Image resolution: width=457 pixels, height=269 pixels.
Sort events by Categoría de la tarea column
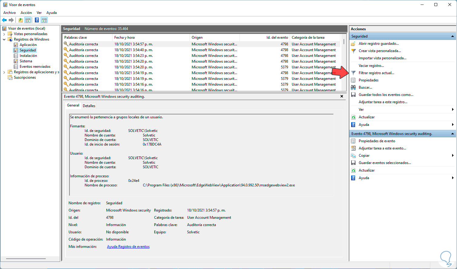(315, 38)
